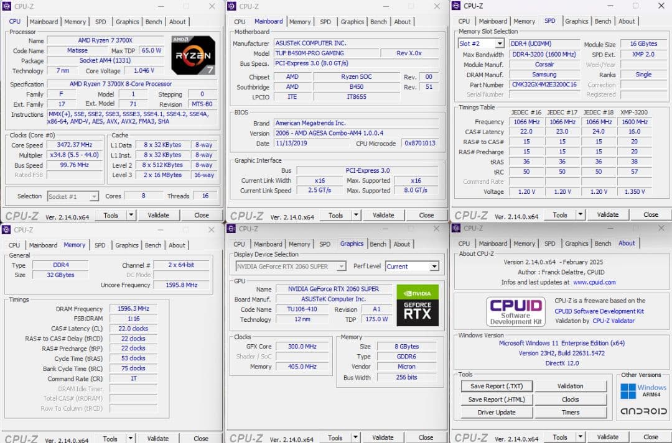Click the Save Report (.TXT) button
Image resolution: width=672 pixels, height=443 pixels.
(496, 386)
